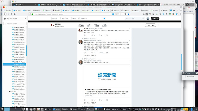Open the フォロワー count 5,364
Viewport: 198px width, 111px height.
[x=97, y=25]
